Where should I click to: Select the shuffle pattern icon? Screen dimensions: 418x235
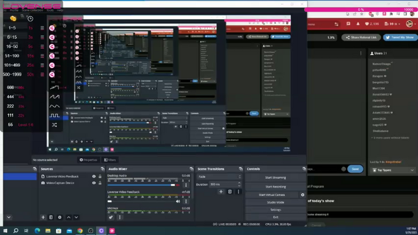pos(54,125)
